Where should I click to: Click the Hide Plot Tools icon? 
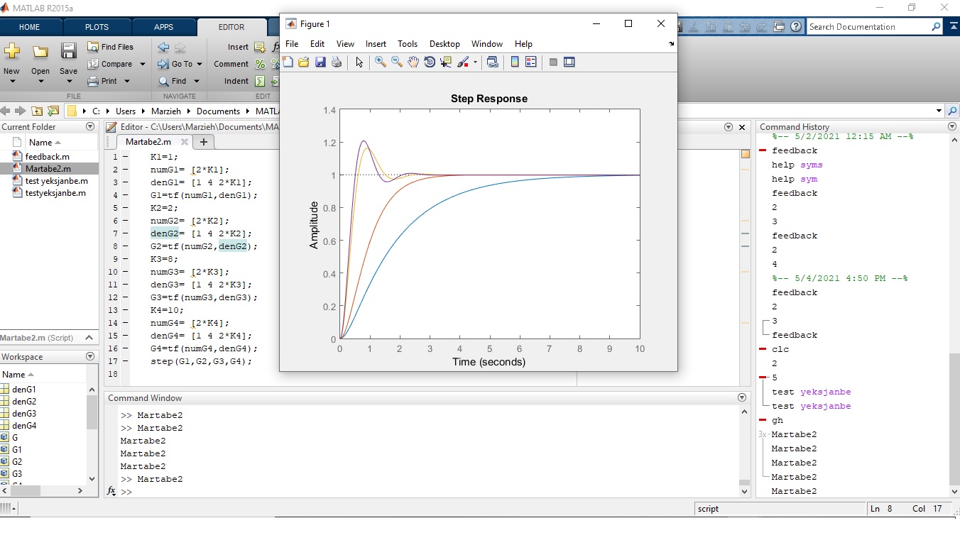click(553, 62)
